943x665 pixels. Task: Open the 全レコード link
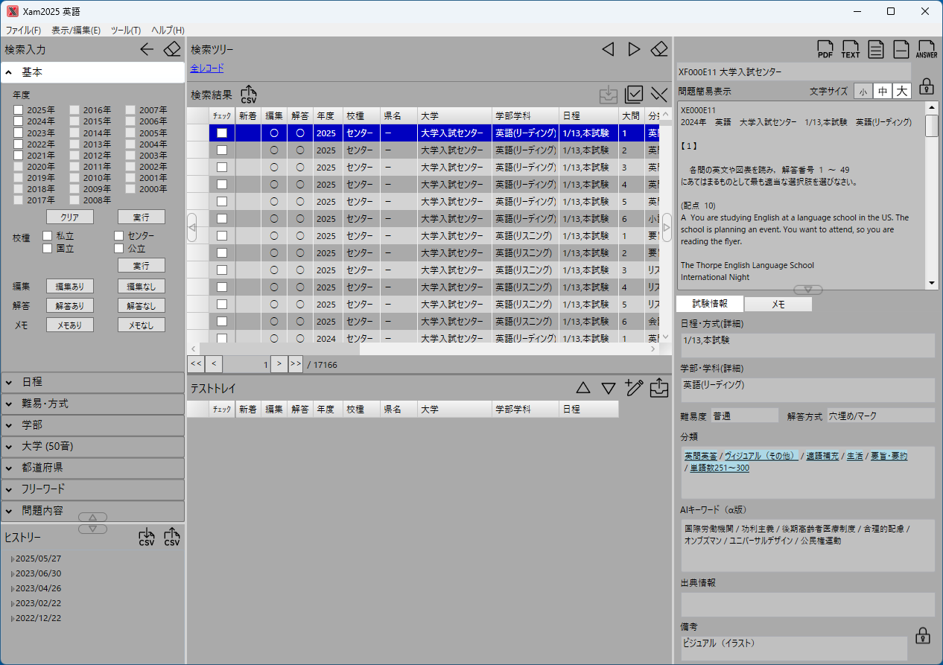207,69
